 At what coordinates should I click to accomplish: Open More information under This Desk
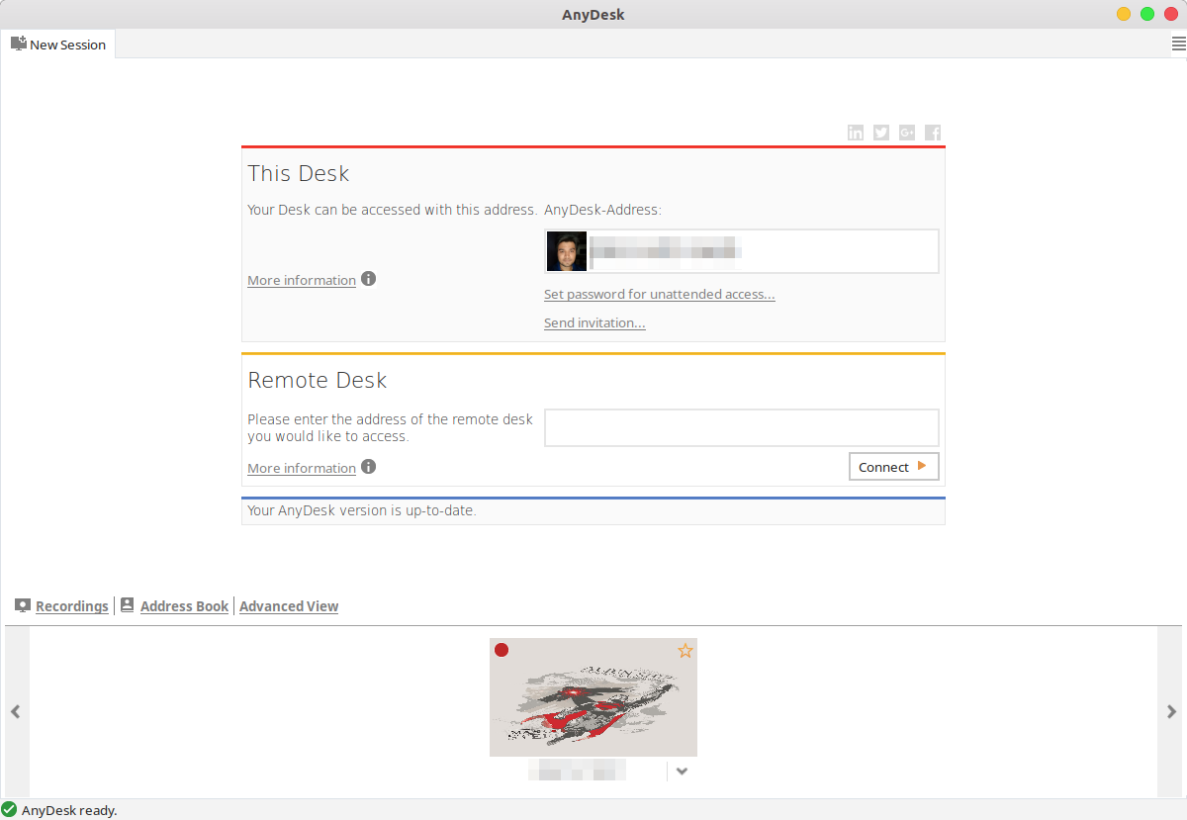[302, 280]
